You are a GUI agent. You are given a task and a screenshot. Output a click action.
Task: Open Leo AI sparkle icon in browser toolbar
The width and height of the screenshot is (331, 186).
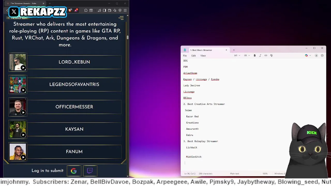pos(115,10)
